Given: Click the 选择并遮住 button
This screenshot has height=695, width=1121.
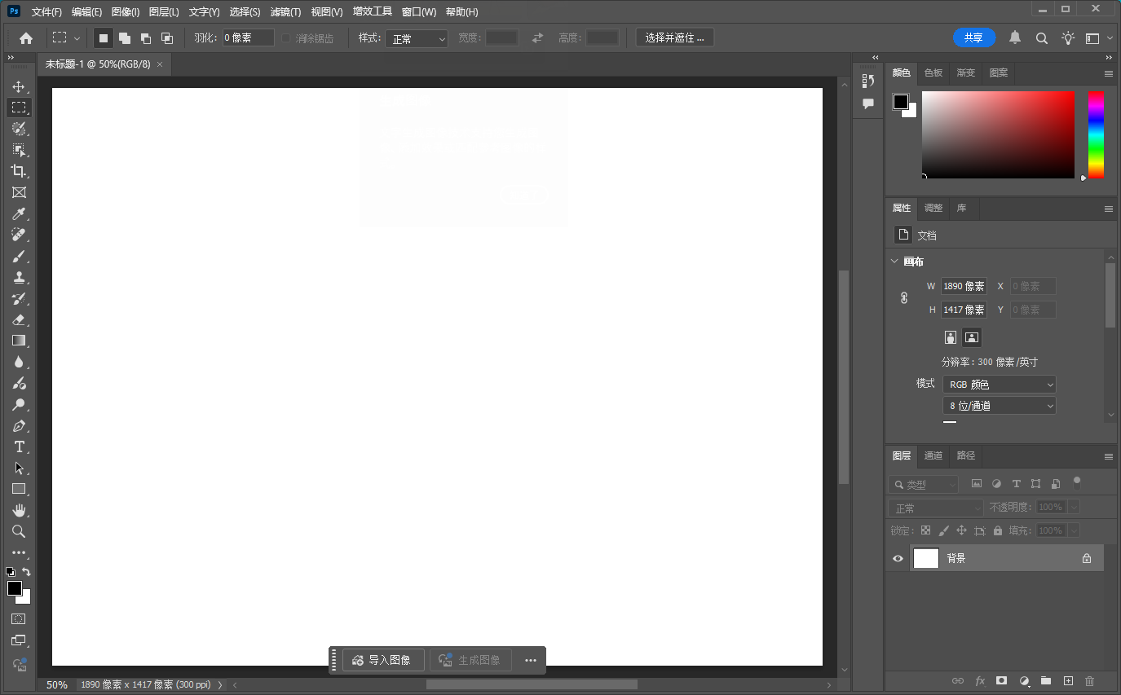Looking at the screenshot, I should coord(674,37).
